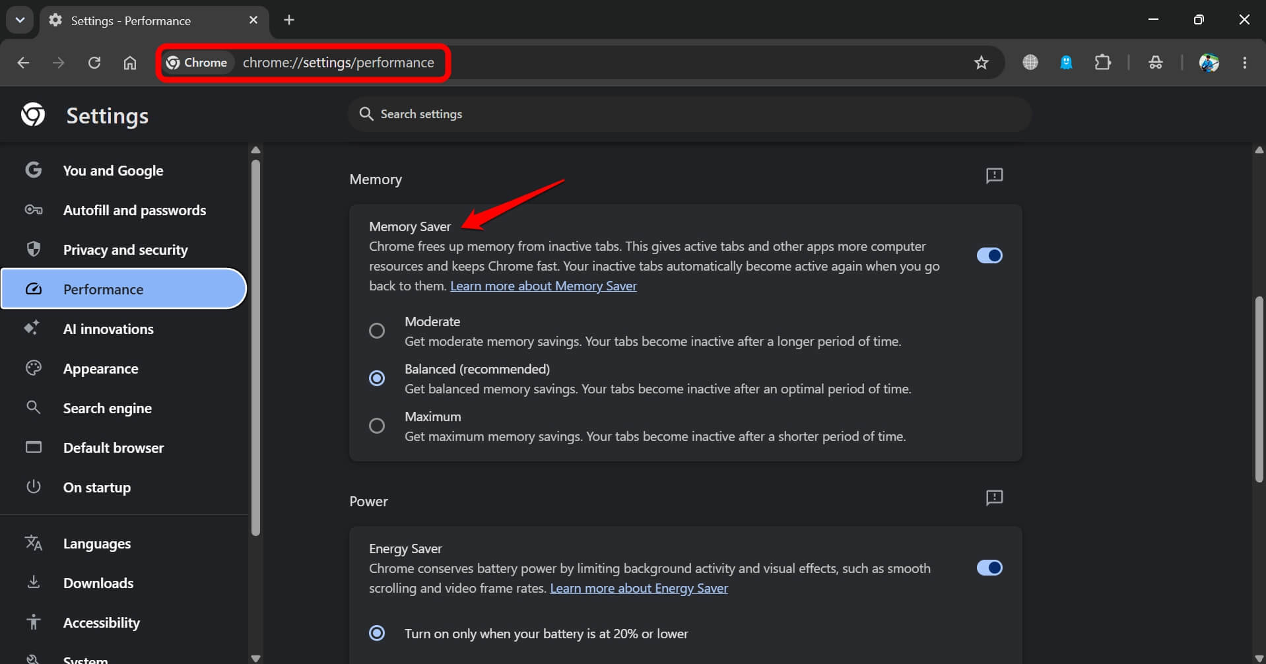Open You and Google settings
Image resolution: width=1266 pixels, height=664 pixels.
(x=124, y=170)
